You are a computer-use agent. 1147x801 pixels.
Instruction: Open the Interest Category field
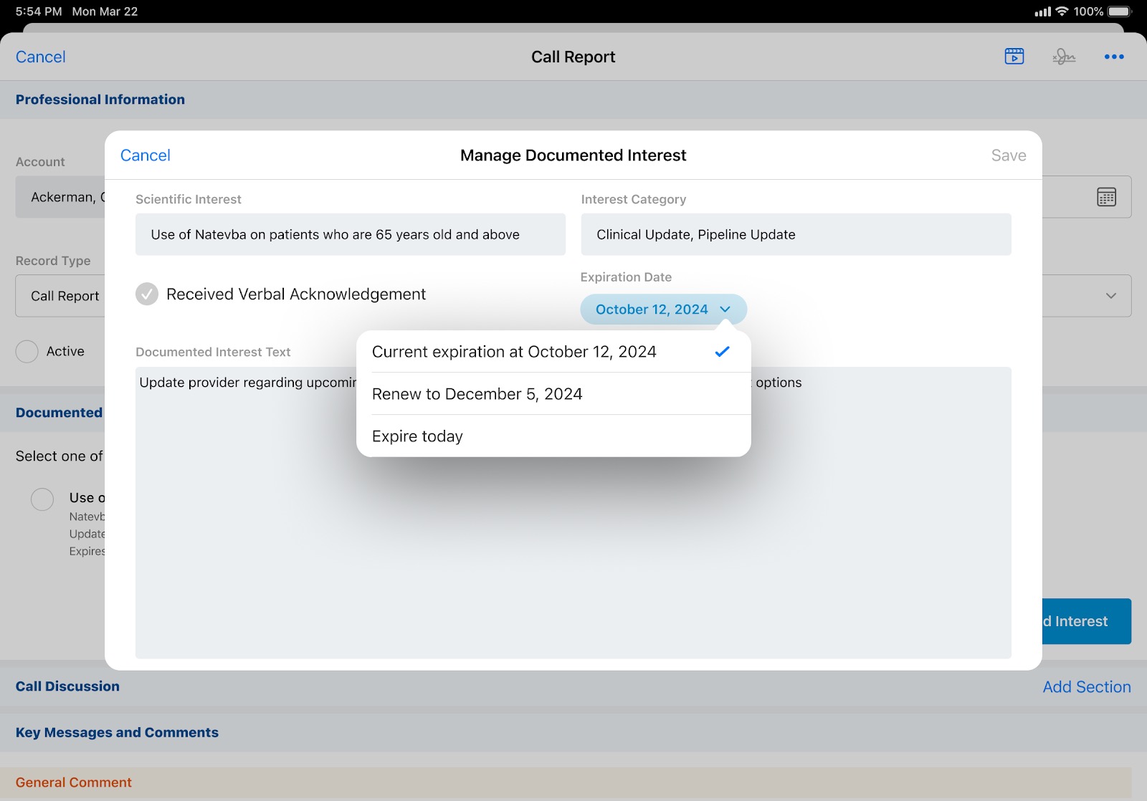pyautogui.click(x=796, y=234)
